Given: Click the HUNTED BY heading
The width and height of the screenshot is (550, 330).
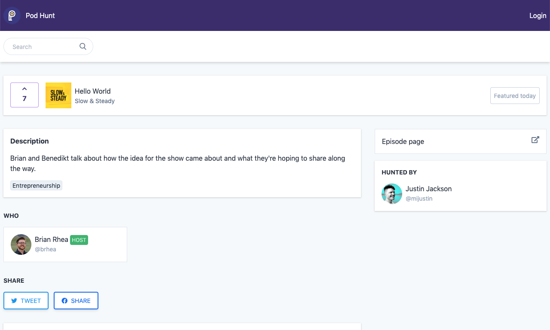Looking at the screenshot, I should click(399, 172).
